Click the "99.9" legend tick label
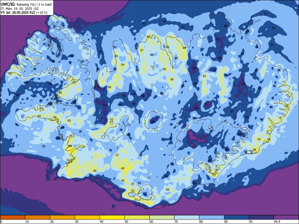 [277, 222]
